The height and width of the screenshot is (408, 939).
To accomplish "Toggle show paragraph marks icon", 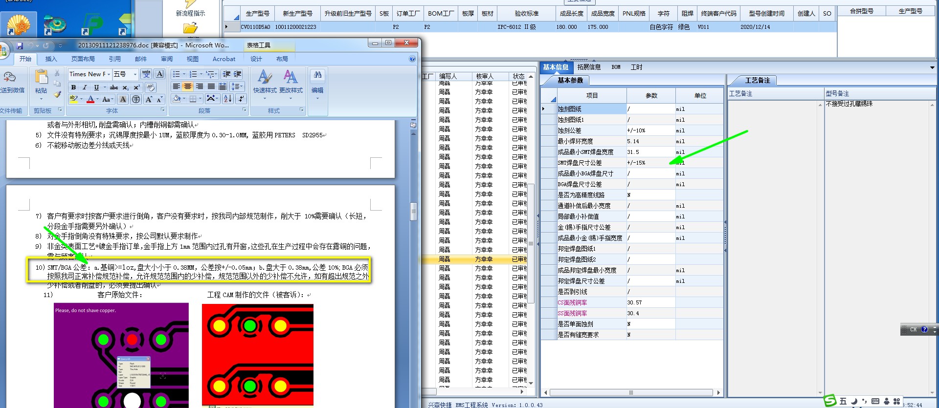I will [241, 99].
